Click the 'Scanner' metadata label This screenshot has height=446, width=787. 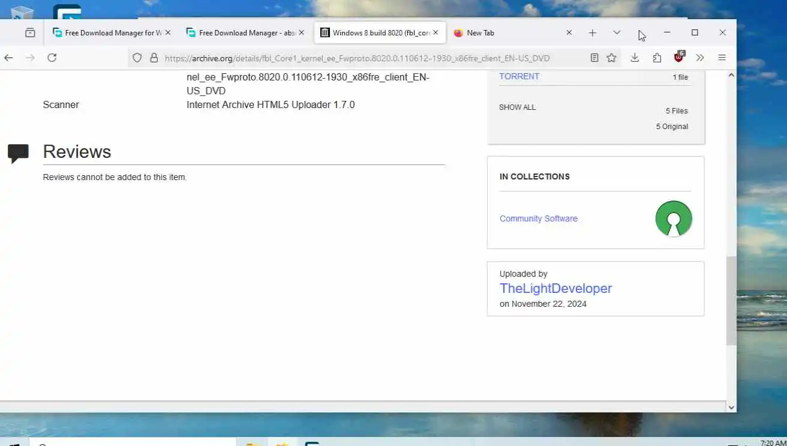coord(61,104)
